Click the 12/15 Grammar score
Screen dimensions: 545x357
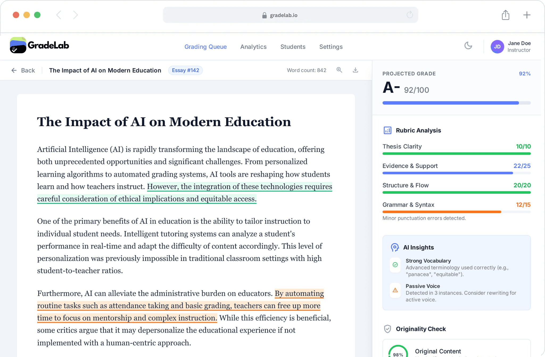[523, 205]
